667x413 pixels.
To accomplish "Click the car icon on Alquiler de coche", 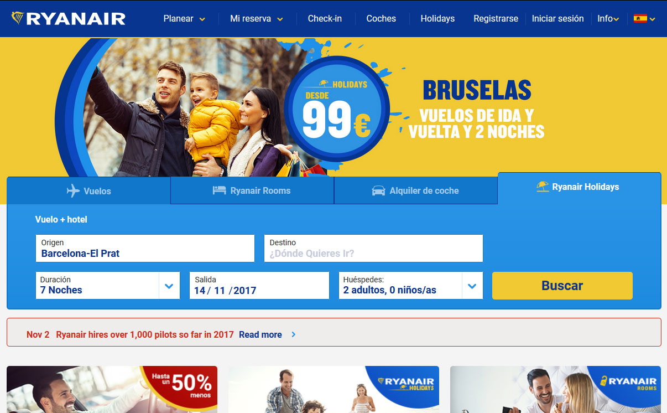I will coord(379,190).
